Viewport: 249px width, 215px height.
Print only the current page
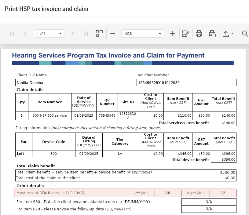[x=212, y=34]
